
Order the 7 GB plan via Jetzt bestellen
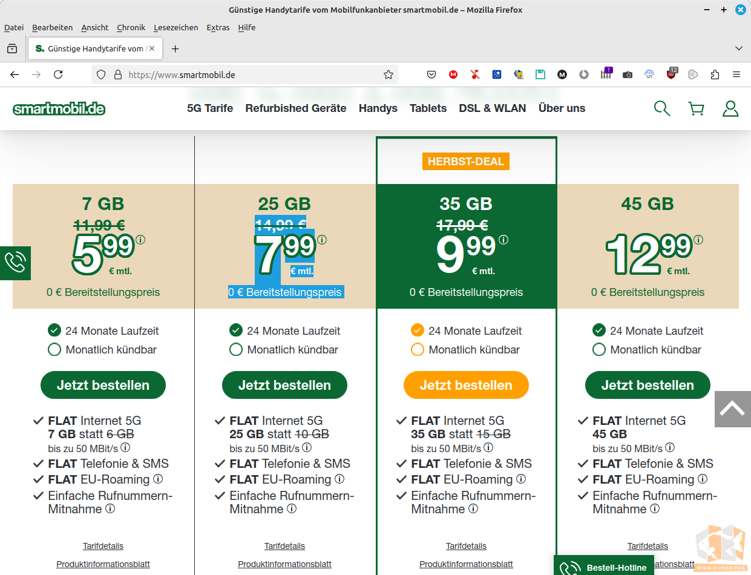click(103, 385)
